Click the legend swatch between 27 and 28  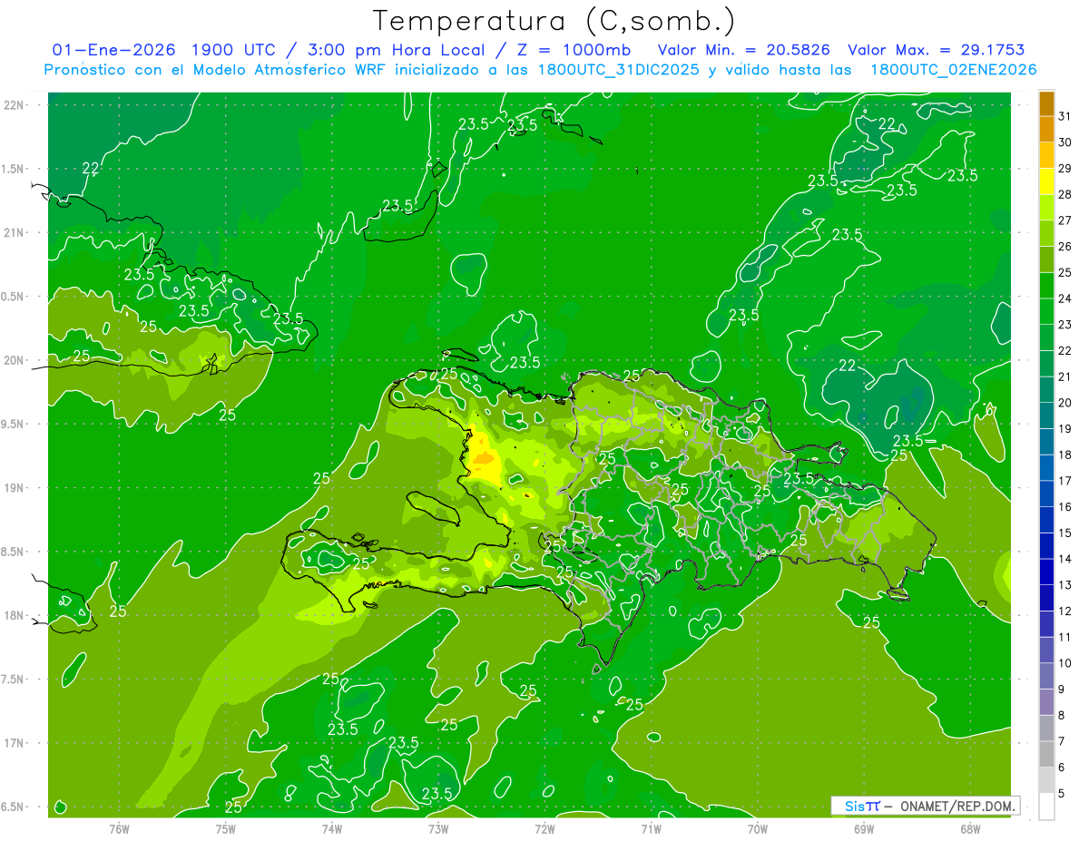click(1046, 208)
